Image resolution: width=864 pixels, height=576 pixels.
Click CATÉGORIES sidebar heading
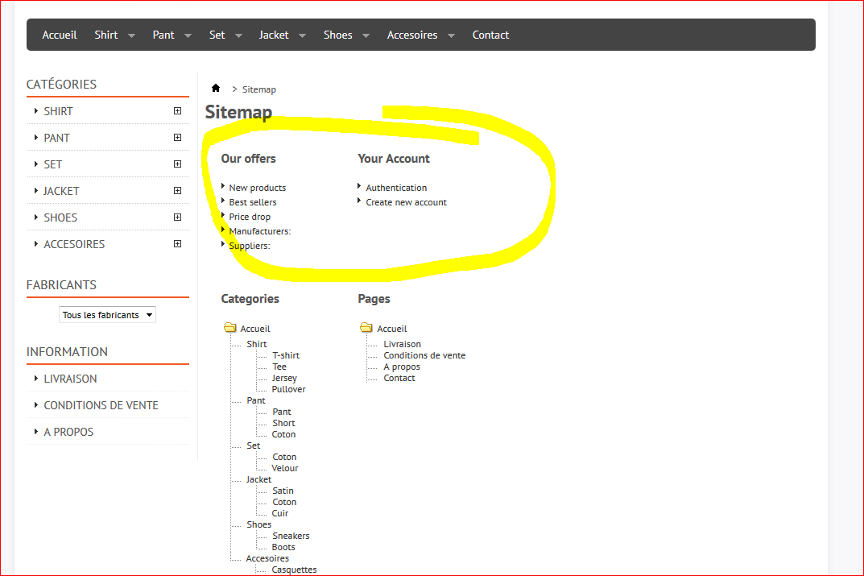[61, 85]
